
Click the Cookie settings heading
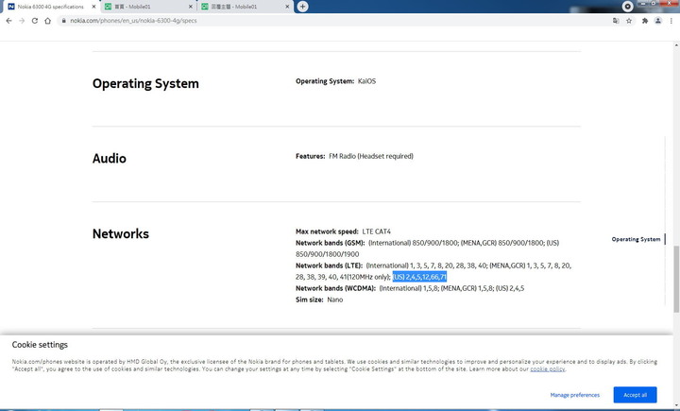(x=40, y=345)
